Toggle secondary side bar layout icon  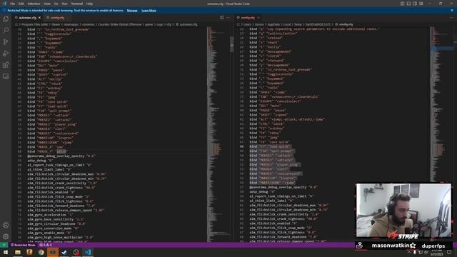click(415, 4)
